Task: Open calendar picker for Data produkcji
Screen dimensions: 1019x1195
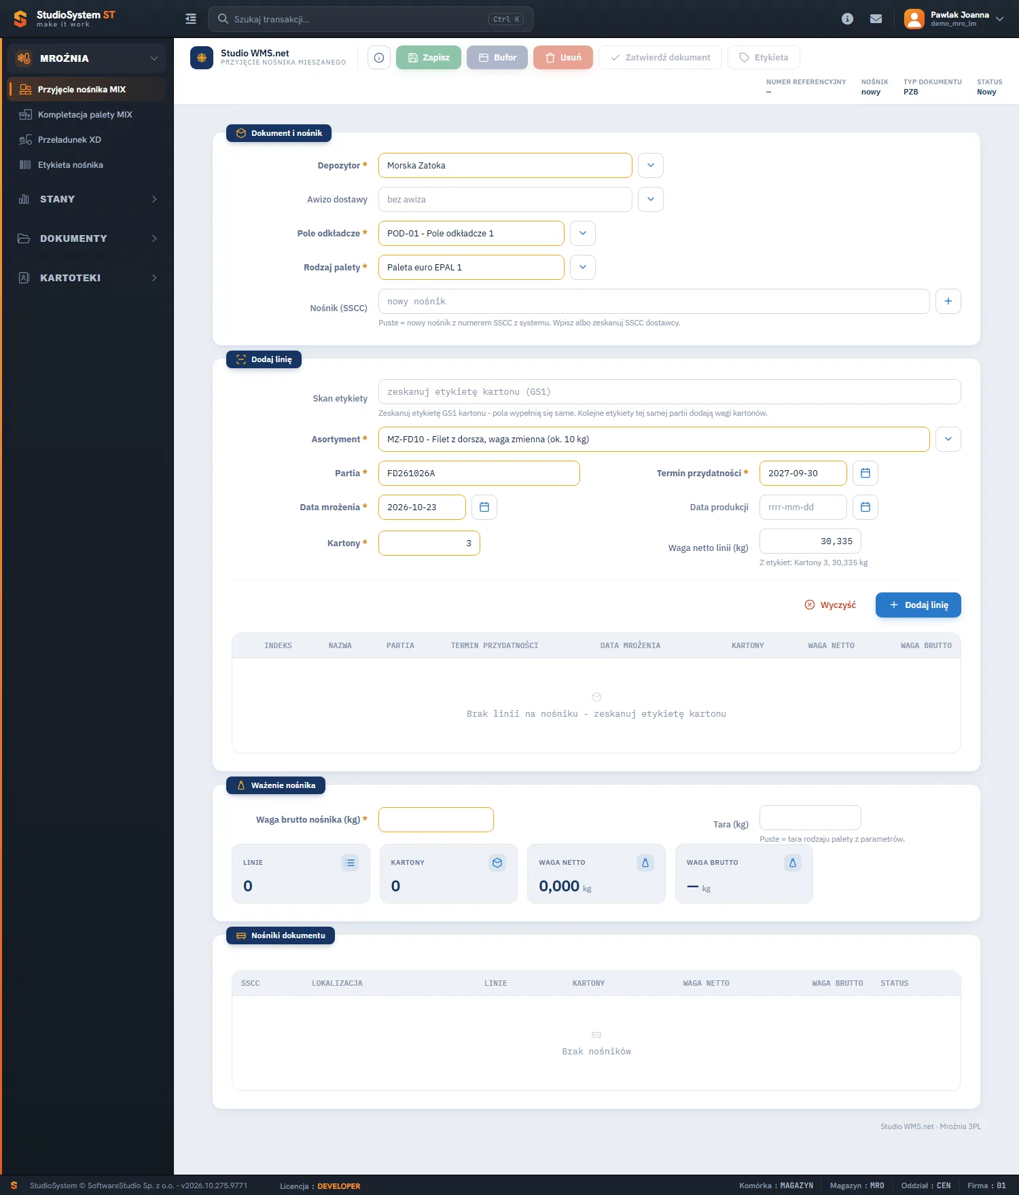Action: [865, 507]
